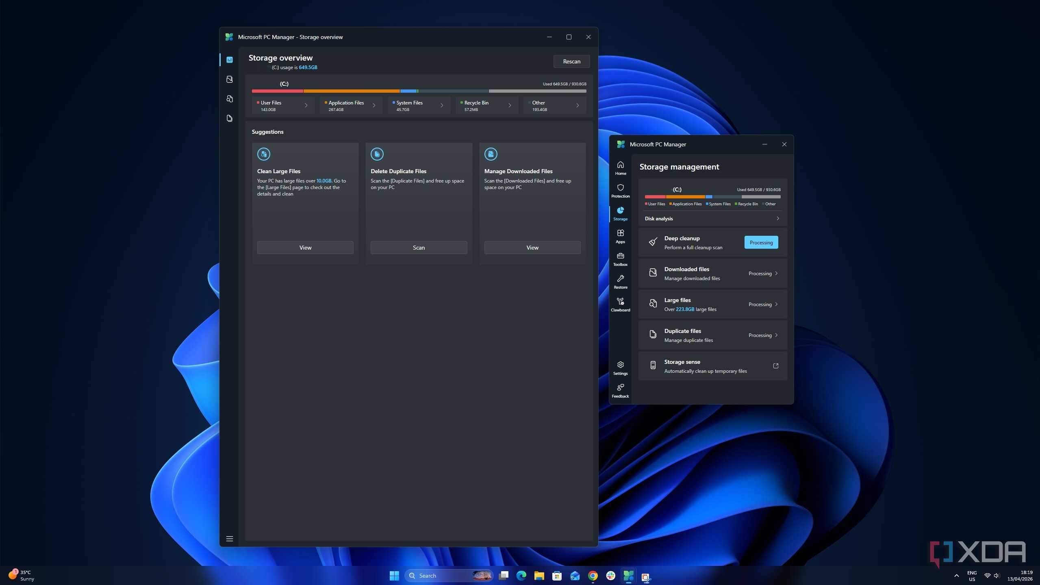This screenshot has width=1040, height=585.
Task: Expand Application Files 267.4GB category
Action: pos(351,106)
